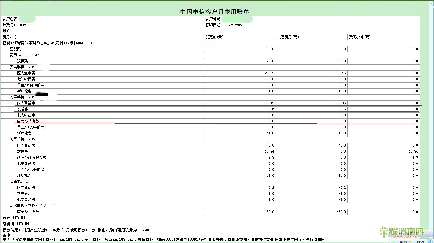The height and width of the screenshot is (243, 434).
Task: Click the green download speed arrow icon
Action: tap(393, 241)
